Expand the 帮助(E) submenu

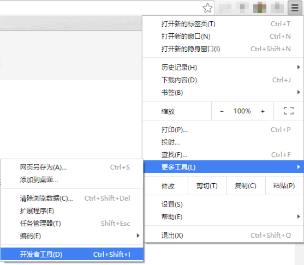[223, 217]
